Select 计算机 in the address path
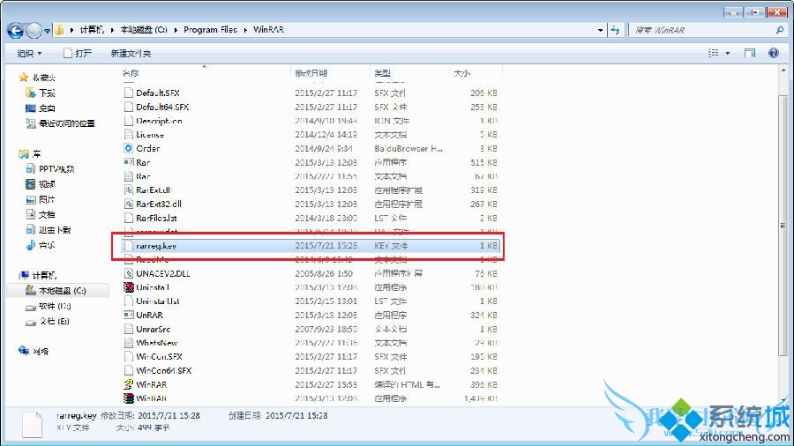The image size is (794, 446). pos(92,30)
